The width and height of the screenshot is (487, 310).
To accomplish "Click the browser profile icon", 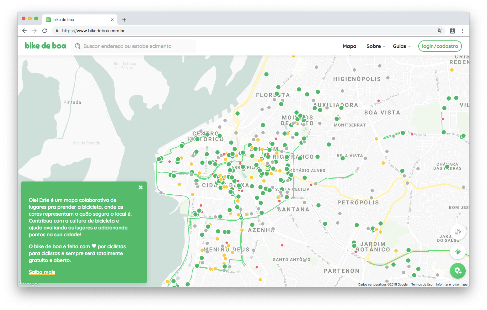I will pos(452,31).
